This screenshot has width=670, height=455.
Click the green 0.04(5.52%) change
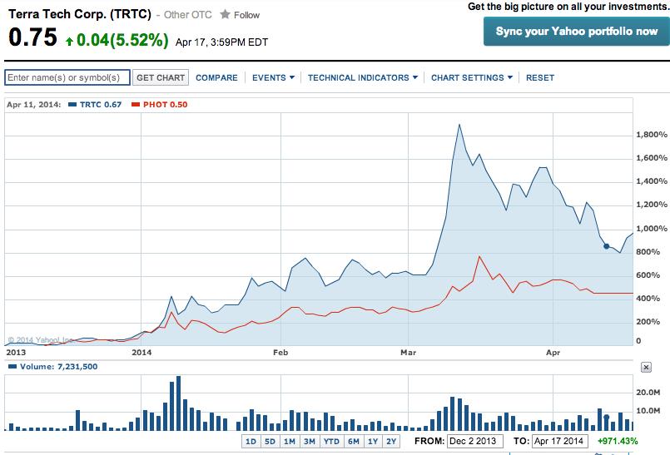point(122,40)
